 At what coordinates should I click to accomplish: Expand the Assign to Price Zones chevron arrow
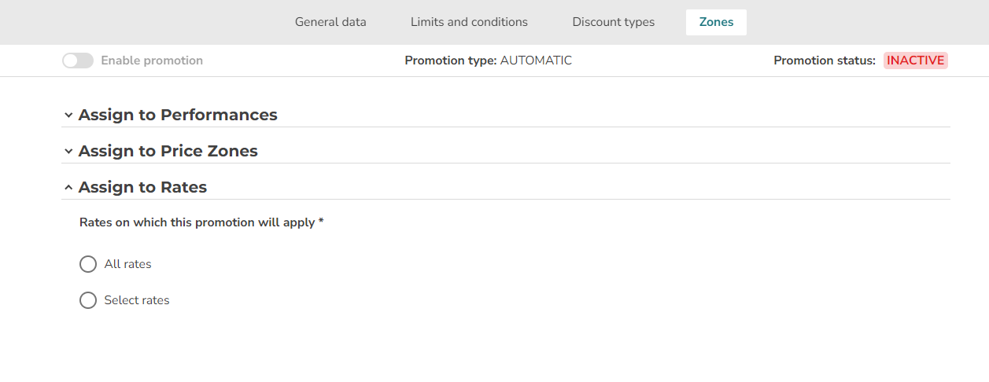pos(68,152)
